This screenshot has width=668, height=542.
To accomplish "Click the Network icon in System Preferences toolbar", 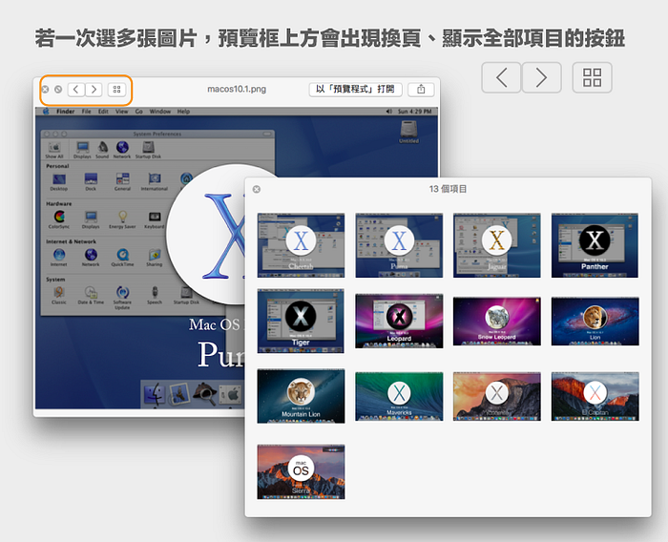I will (122, 151).
